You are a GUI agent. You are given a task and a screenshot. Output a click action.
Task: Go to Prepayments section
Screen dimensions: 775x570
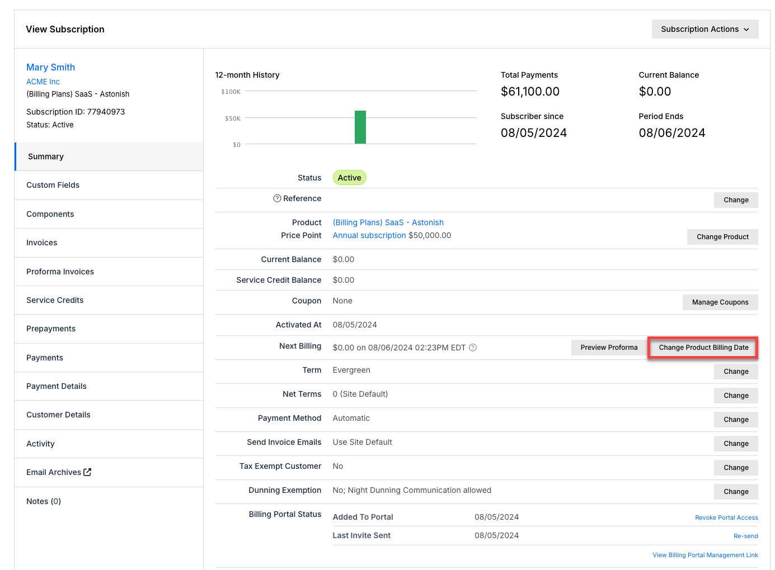click(109, 329)
